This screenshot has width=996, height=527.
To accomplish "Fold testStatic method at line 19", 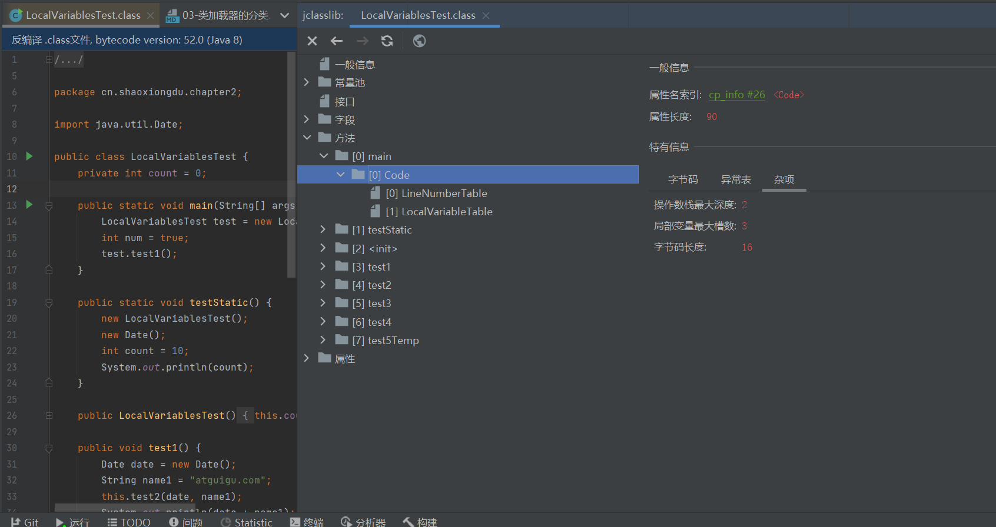I will pyautogui.click(x=49, y=302).
